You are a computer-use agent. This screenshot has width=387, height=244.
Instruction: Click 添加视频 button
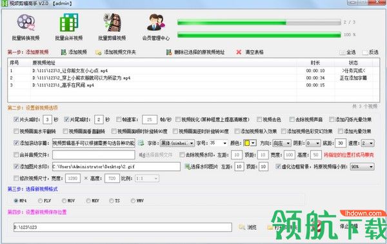coord(74,52)
